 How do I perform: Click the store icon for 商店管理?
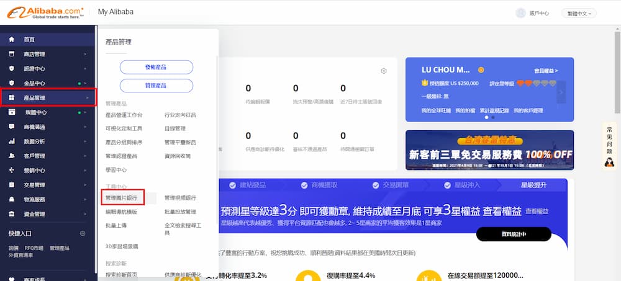tap(11, 54)
